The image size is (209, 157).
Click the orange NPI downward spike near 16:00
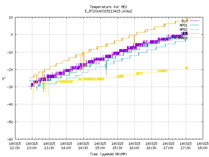[134, 44]
